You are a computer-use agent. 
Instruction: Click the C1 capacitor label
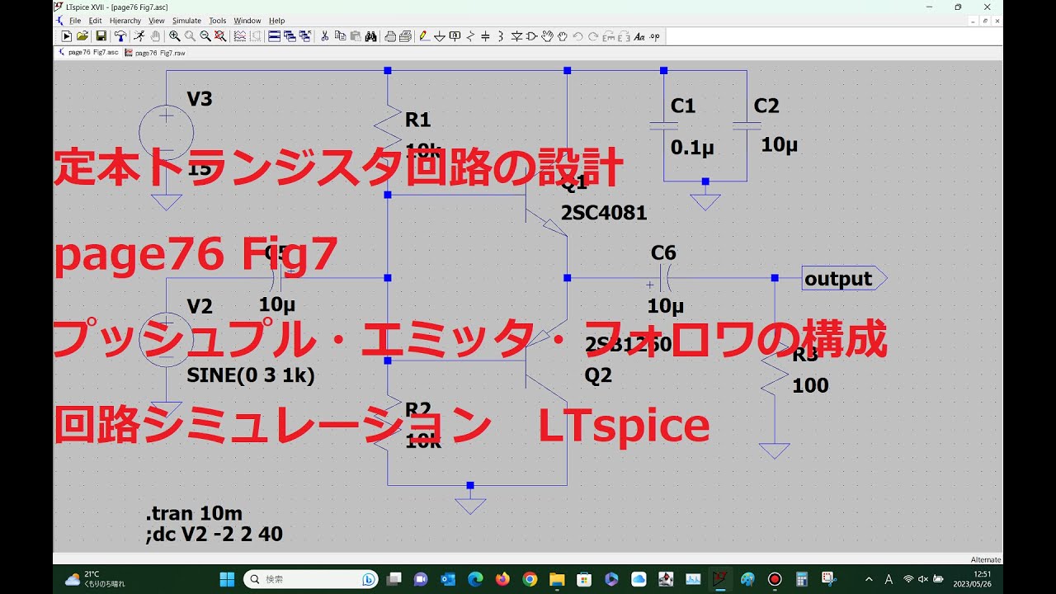pyautogui.click(x=683, y=106)
